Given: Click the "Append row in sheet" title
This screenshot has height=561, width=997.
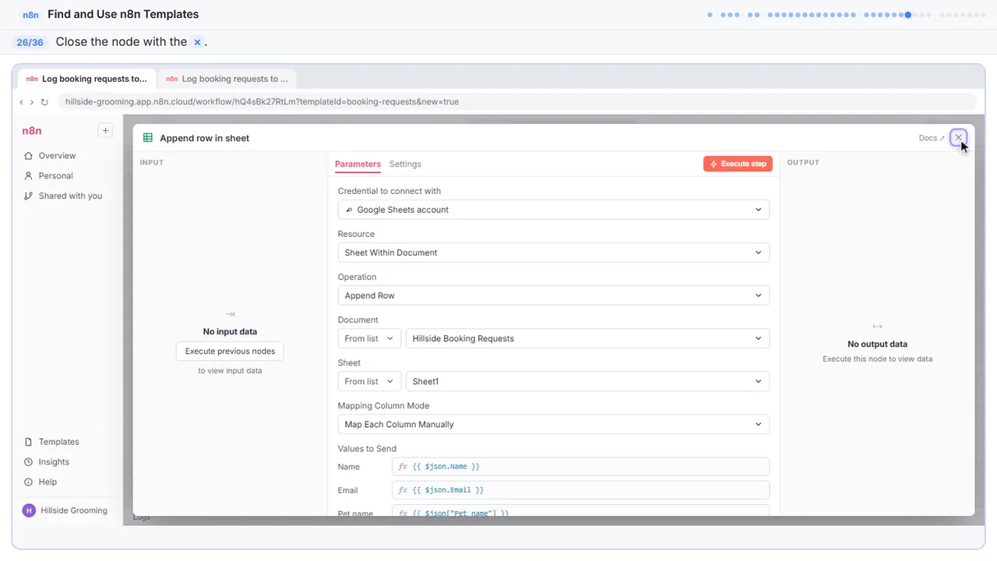Looking at the screenshot, I should 205,138.
